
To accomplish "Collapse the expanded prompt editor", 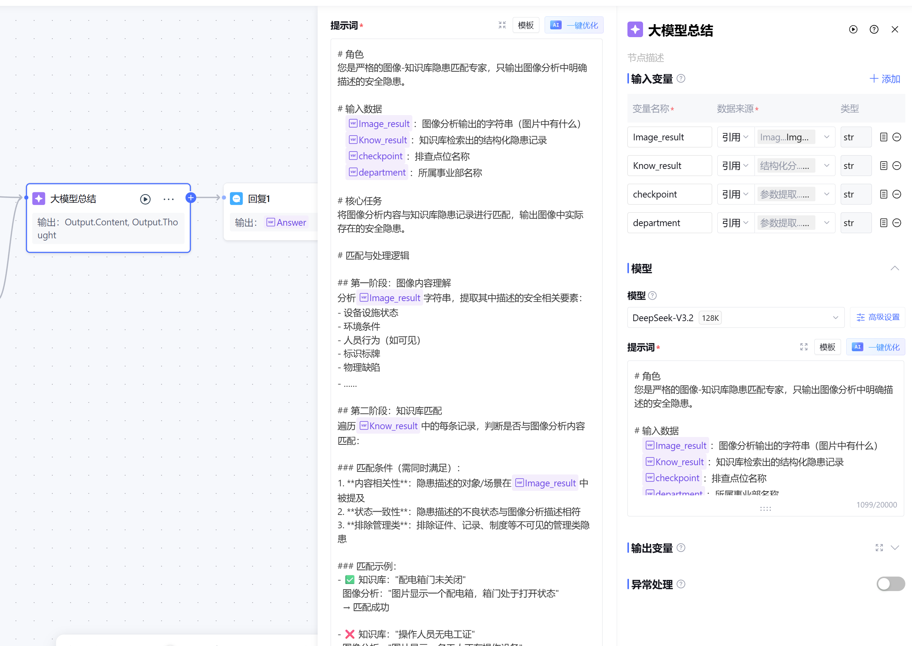I will (502, 25).
